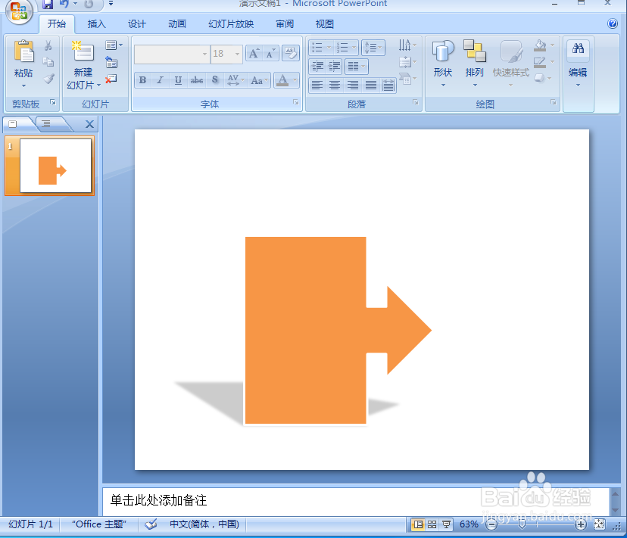
Task: Open the Change Case Aa dropdown
Action: click(x=259, y=80)
